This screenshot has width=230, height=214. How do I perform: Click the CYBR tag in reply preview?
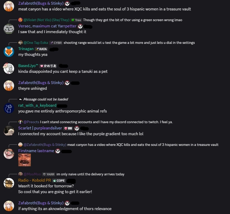(56, 43)
